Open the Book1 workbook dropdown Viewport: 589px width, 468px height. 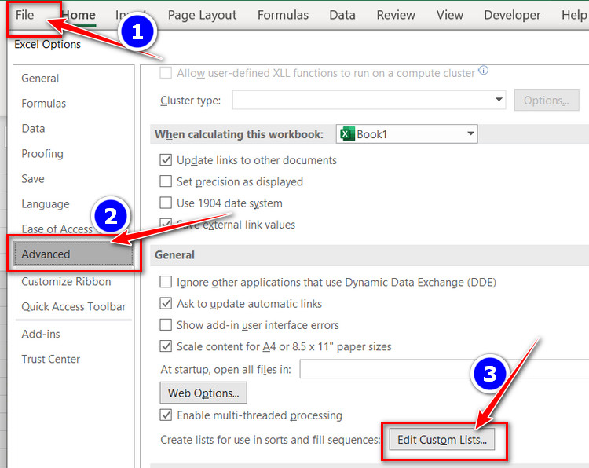click(x=407, y=134)
